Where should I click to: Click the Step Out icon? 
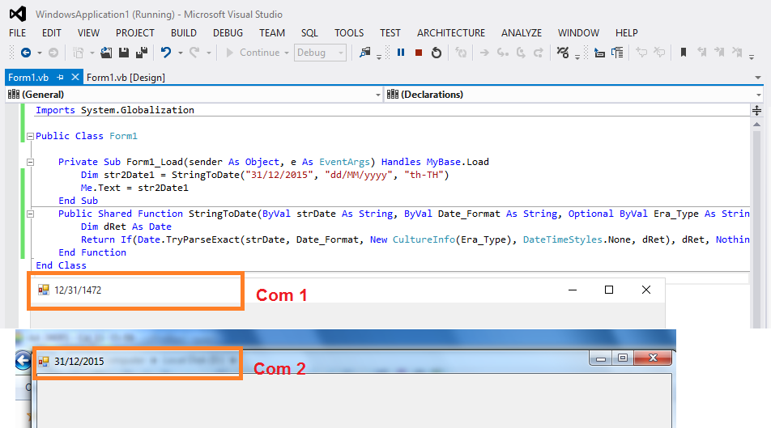539,53
